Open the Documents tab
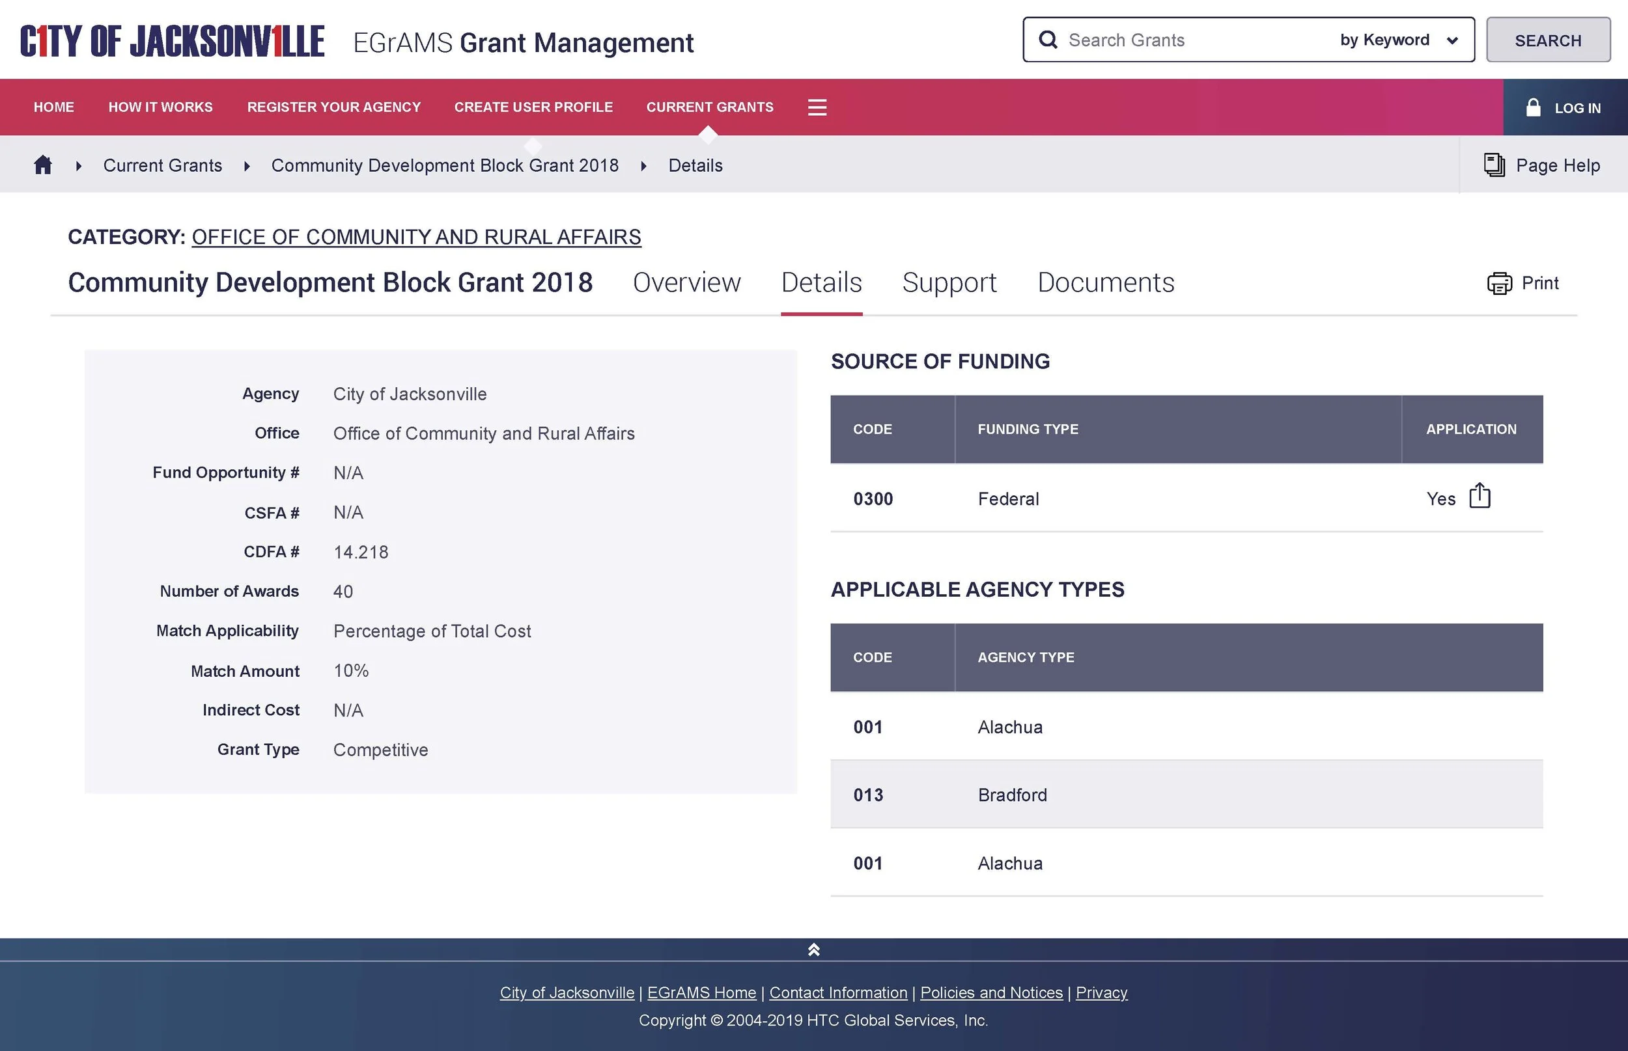The image size is (1628, 1051). tap(1106, 282)
